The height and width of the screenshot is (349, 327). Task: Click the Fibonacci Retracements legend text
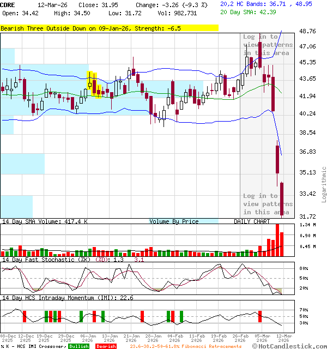(185, 346)
